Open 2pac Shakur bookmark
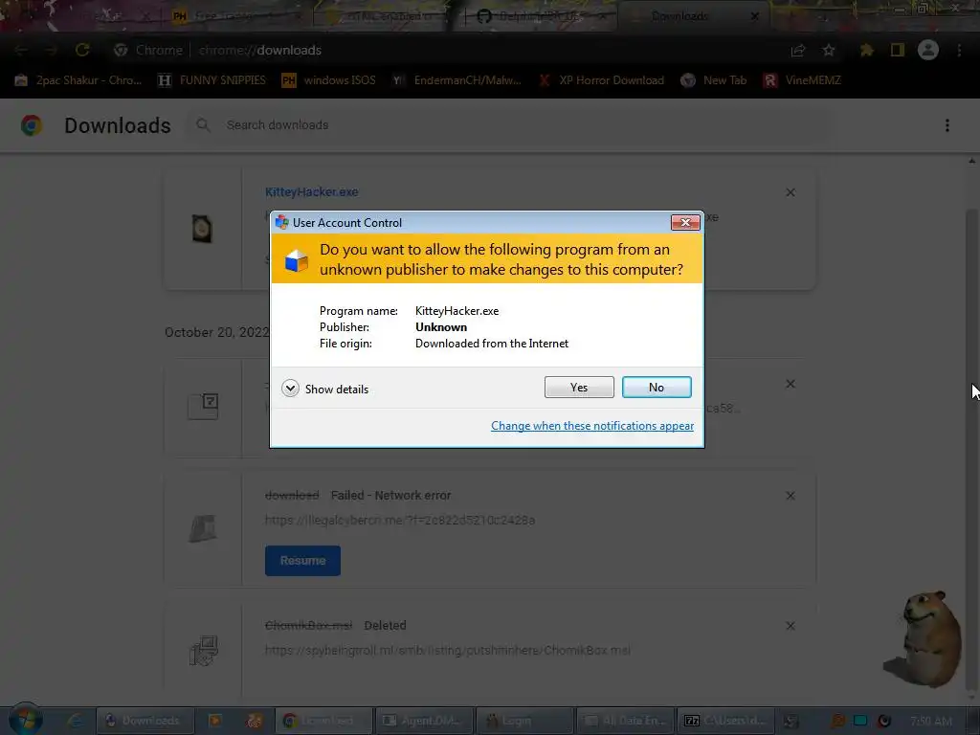The height and width of the screenshot is (735, 980). coord(78,80)
